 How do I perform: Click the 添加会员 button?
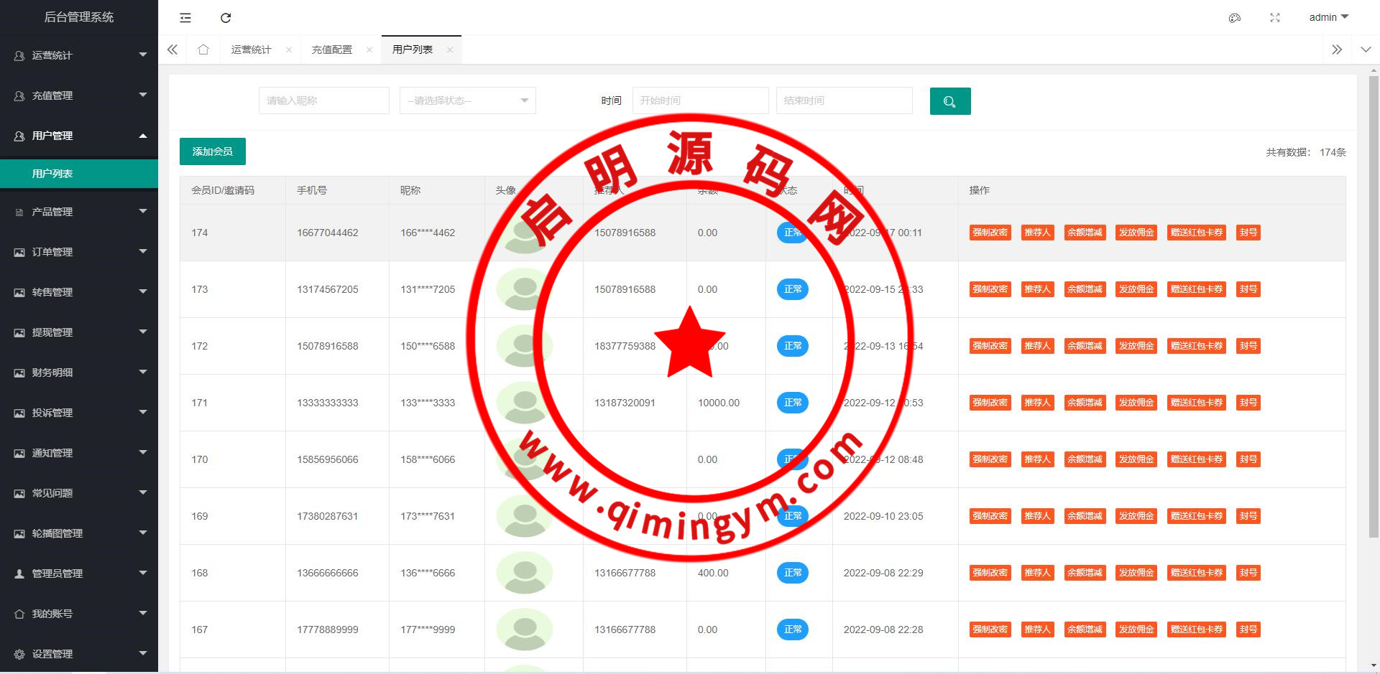(212, 151)
